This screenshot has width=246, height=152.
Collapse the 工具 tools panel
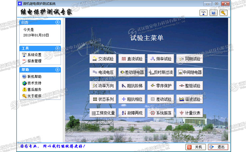point(58,48)
